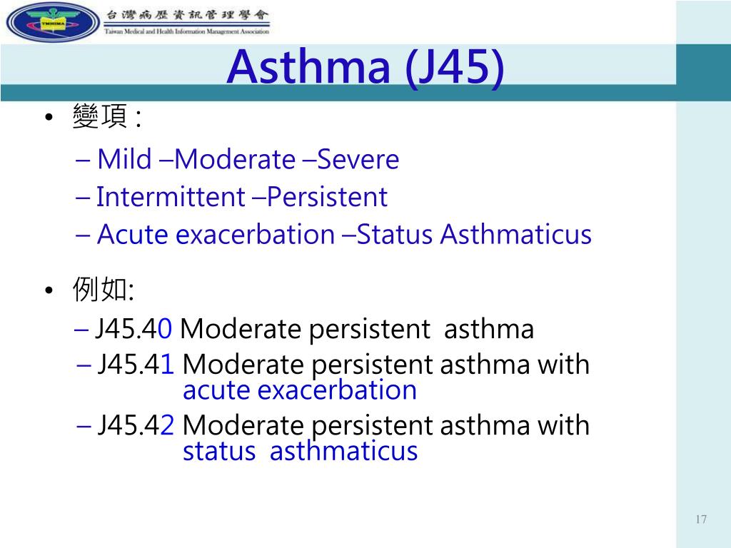Click the word Persistent in second dash line
This screenshot has height=548, width=731.
[327, 197]
